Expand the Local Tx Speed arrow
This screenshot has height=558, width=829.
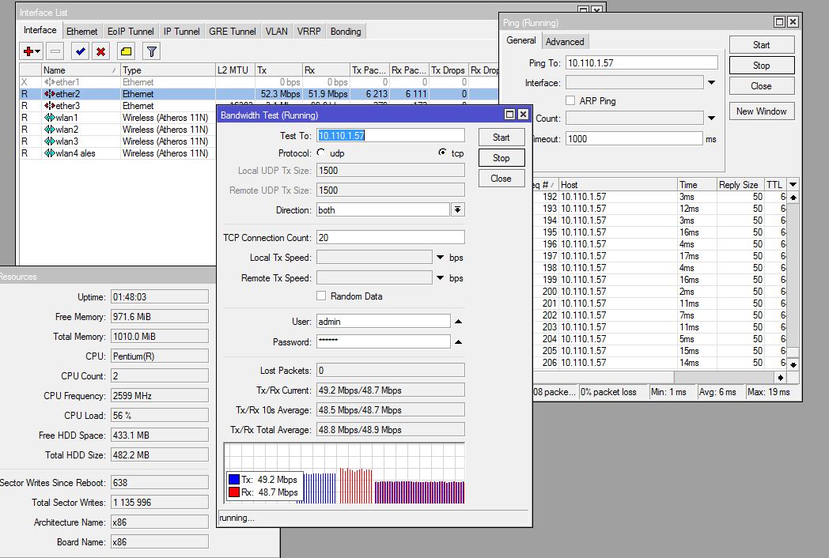point(440,258)
